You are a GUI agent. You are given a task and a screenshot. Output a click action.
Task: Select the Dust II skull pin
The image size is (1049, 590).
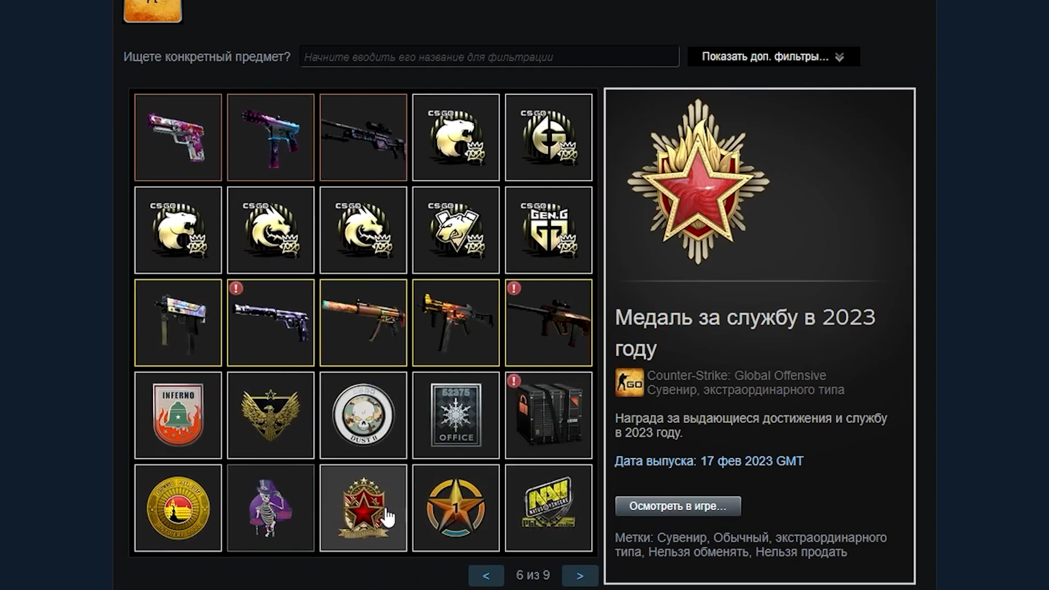tap(363, 415)
